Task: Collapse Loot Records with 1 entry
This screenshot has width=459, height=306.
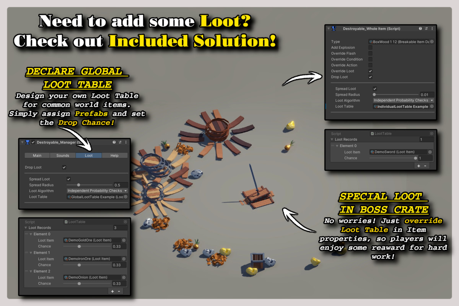Action: (x=332, y=140)
